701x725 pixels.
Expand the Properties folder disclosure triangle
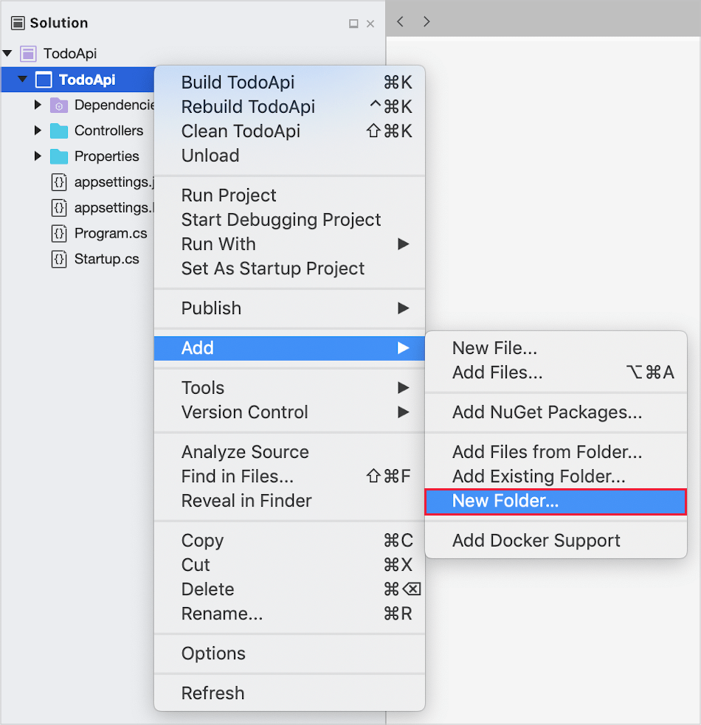(x=38, y=156)
